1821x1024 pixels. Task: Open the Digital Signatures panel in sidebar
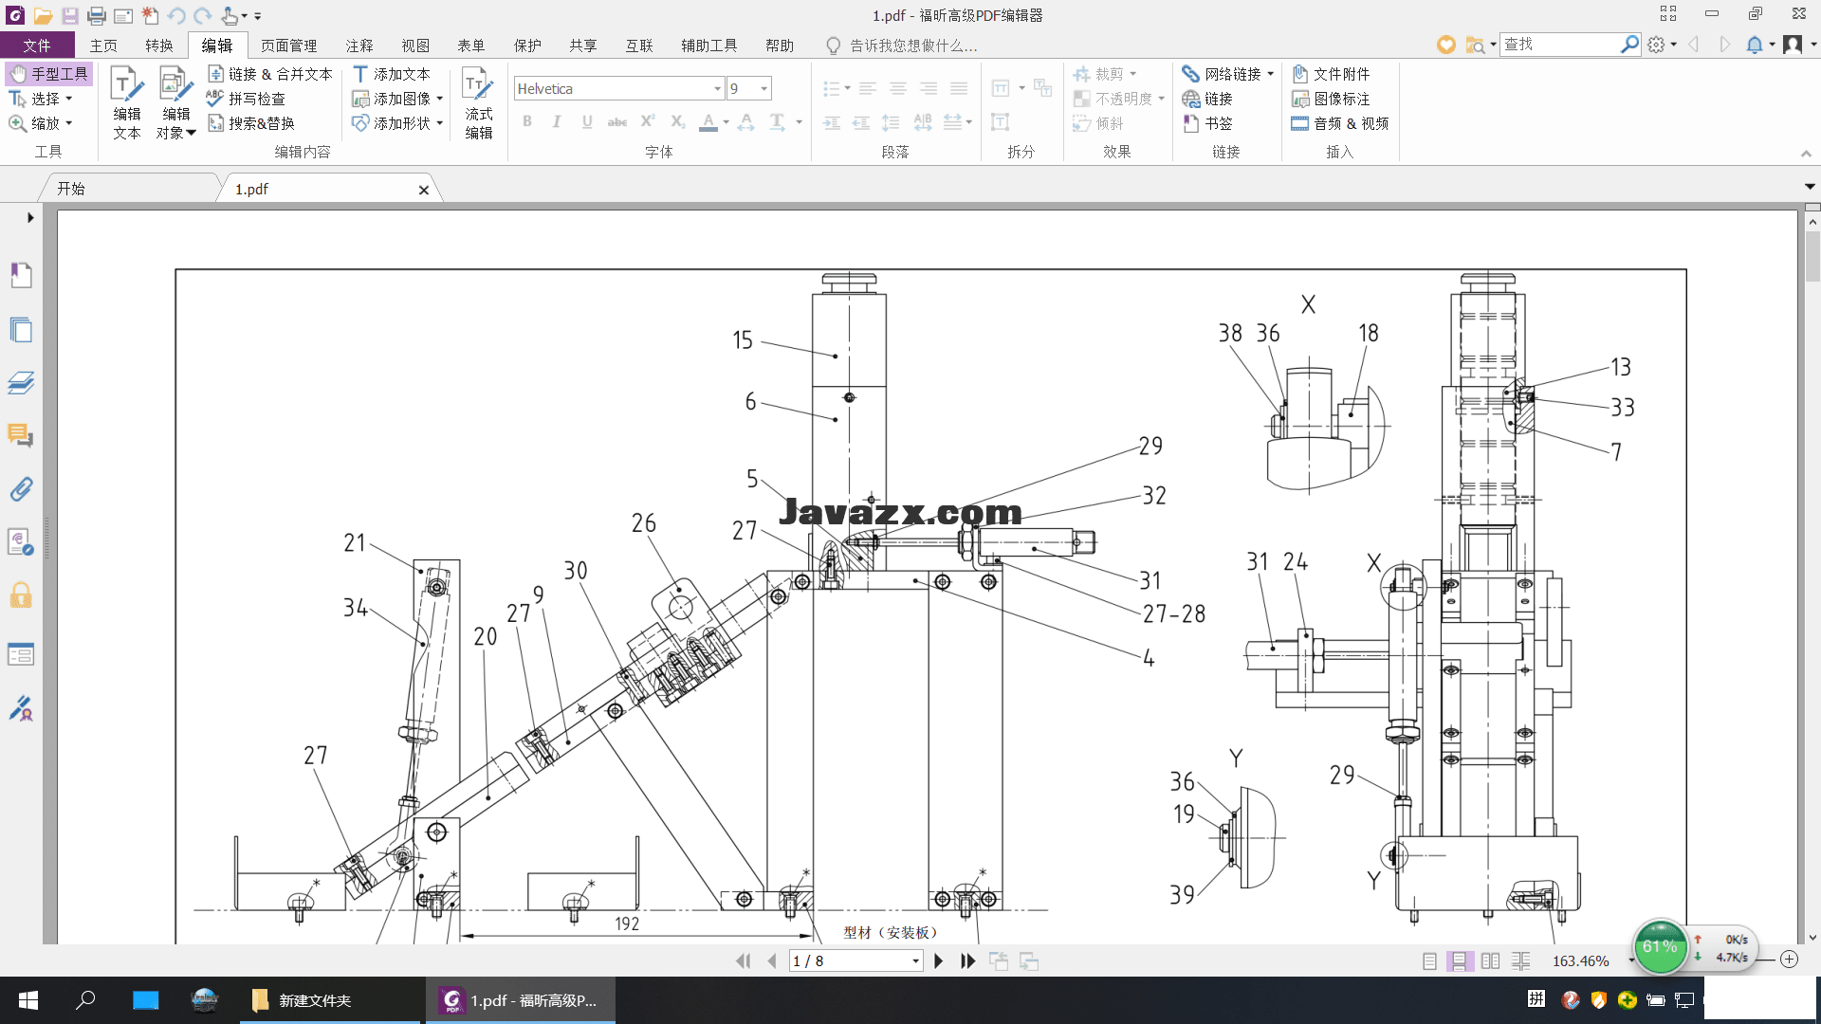21,708
